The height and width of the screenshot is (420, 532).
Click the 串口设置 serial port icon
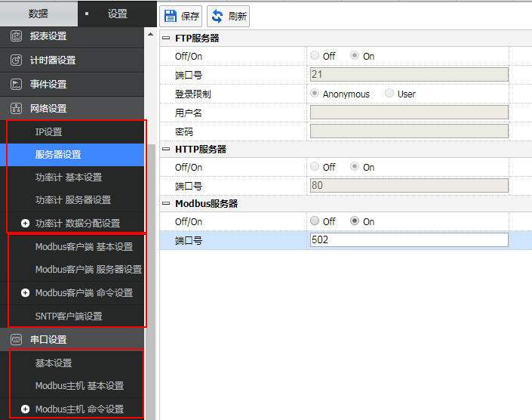coord(16,340)
